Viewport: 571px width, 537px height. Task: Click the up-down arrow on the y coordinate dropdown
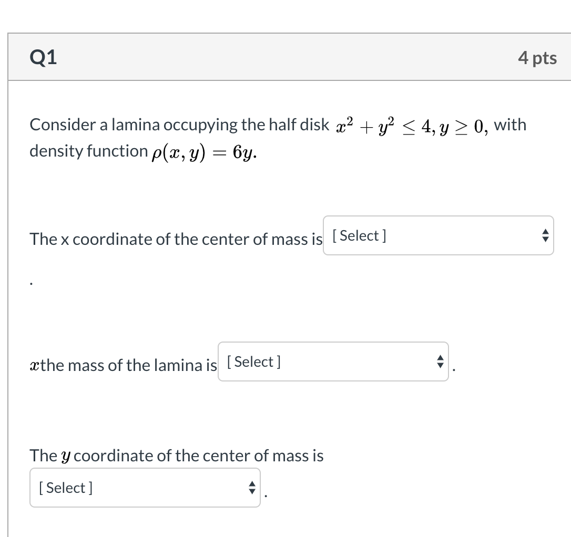coord(252,487)
